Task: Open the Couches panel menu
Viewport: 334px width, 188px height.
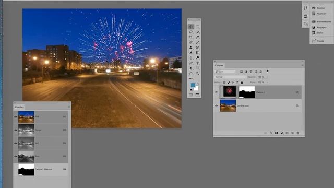Action: 69,107
